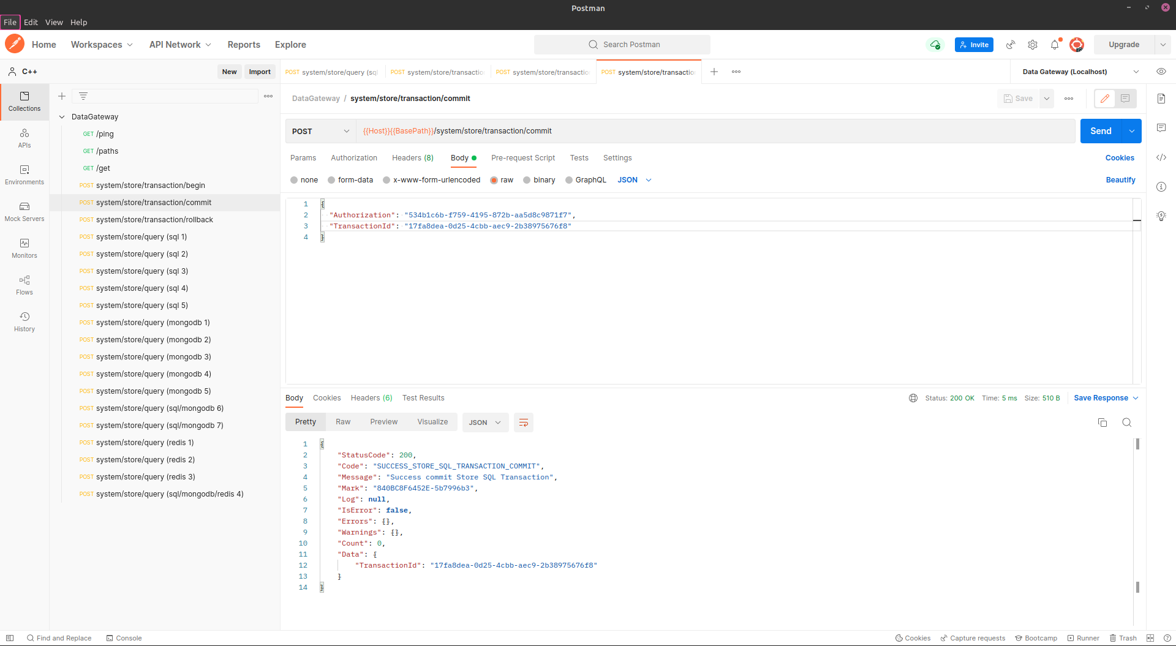The width and height of the screenshot is (1176, 646).
Task: Open the Save options dropdown arrow
Action: point(1047,99)
